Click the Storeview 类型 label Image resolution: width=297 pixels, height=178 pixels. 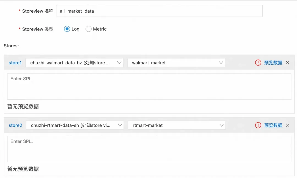coord(38,29)
